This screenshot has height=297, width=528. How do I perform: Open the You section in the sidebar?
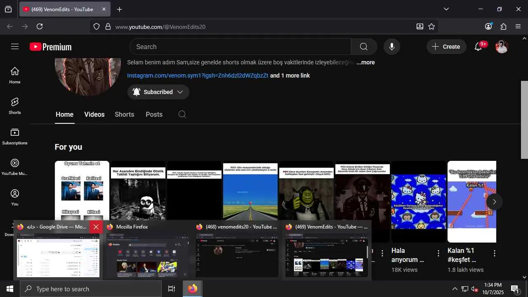tap(15, 197)
